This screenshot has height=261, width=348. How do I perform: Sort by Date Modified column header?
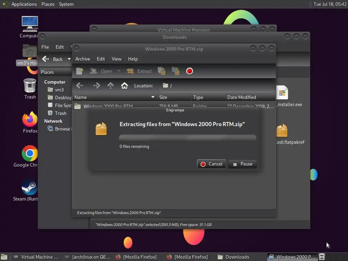(x=250, y=97)
